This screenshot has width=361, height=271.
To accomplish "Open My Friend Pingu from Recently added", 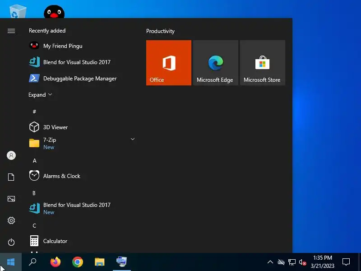I will pos(82,46).
